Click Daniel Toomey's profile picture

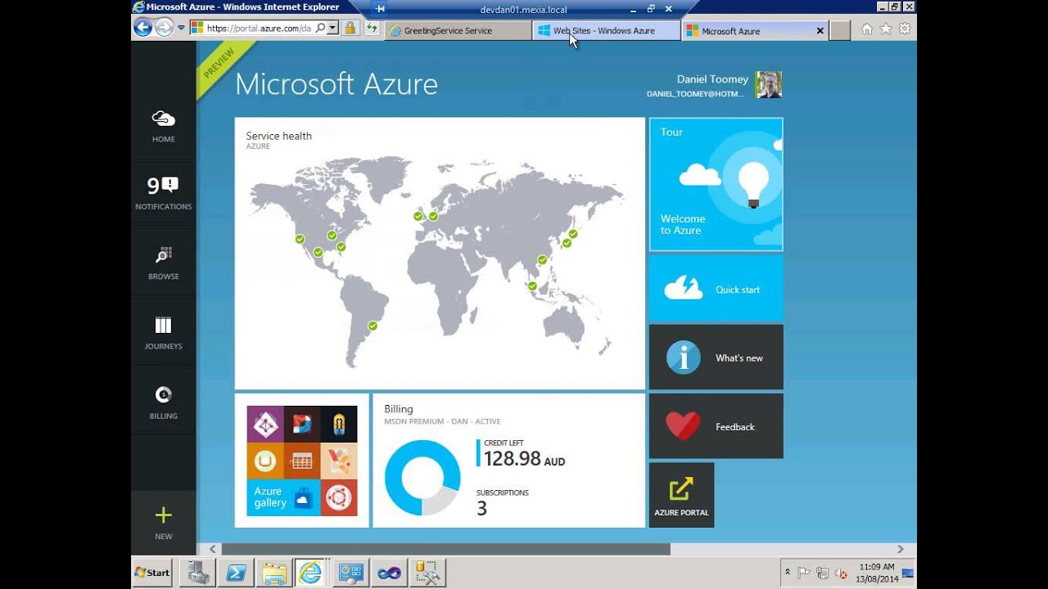[x=769, y=84]
